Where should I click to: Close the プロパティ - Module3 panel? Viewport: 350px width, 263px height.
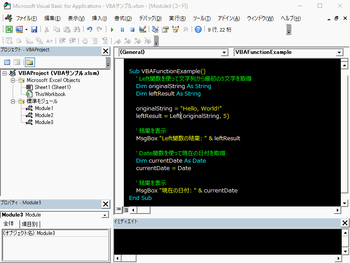point(105,204)
